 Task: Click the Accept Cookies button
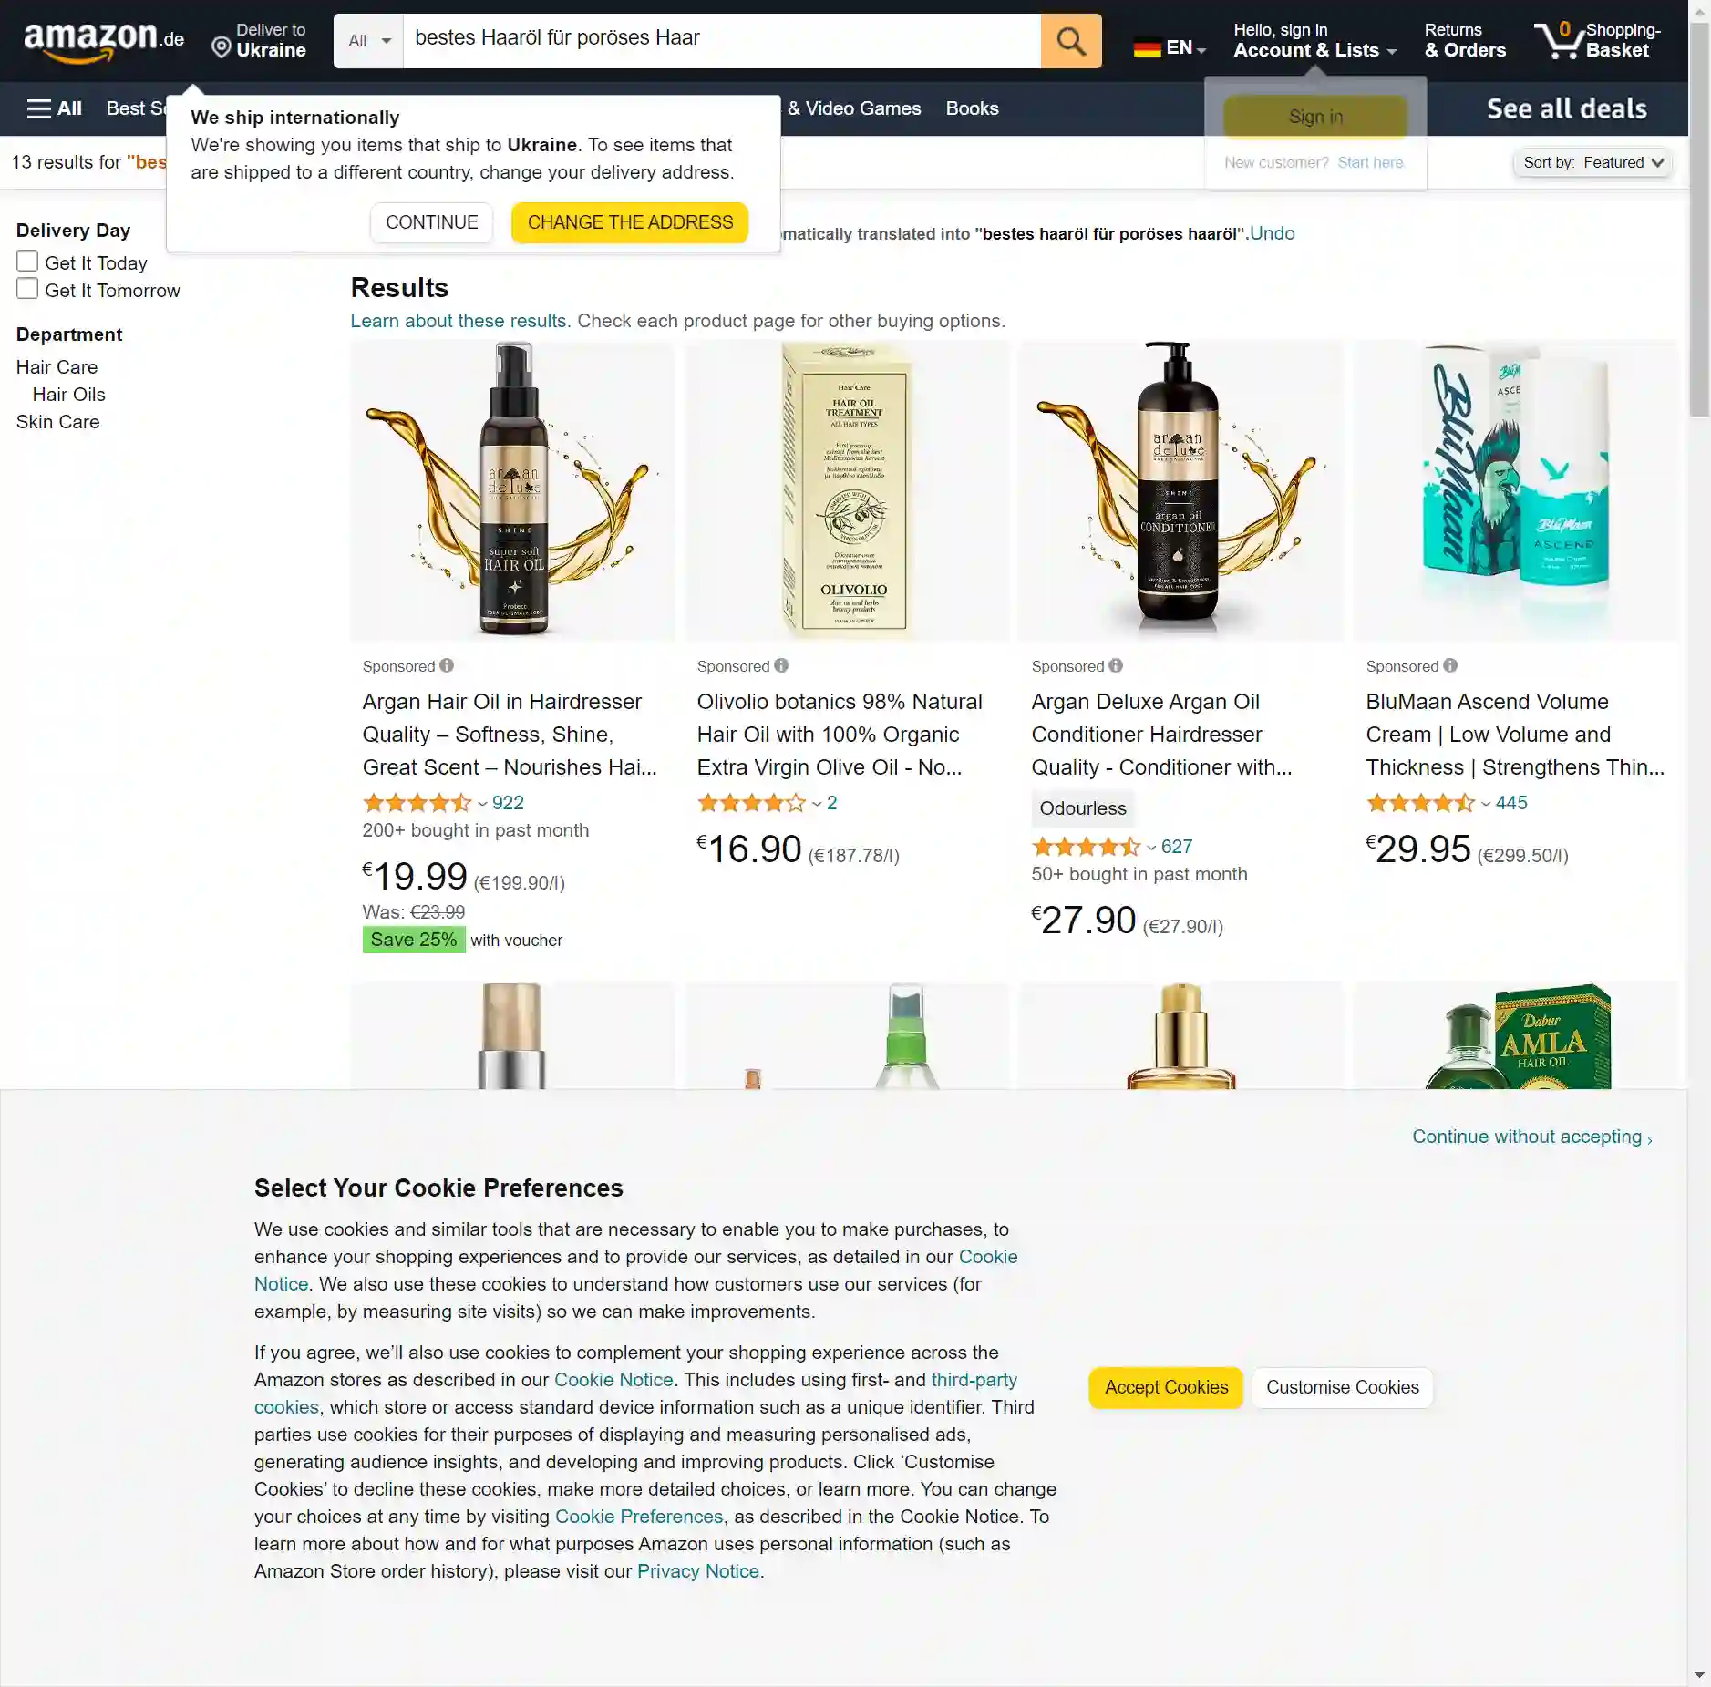(1166, 1387)
